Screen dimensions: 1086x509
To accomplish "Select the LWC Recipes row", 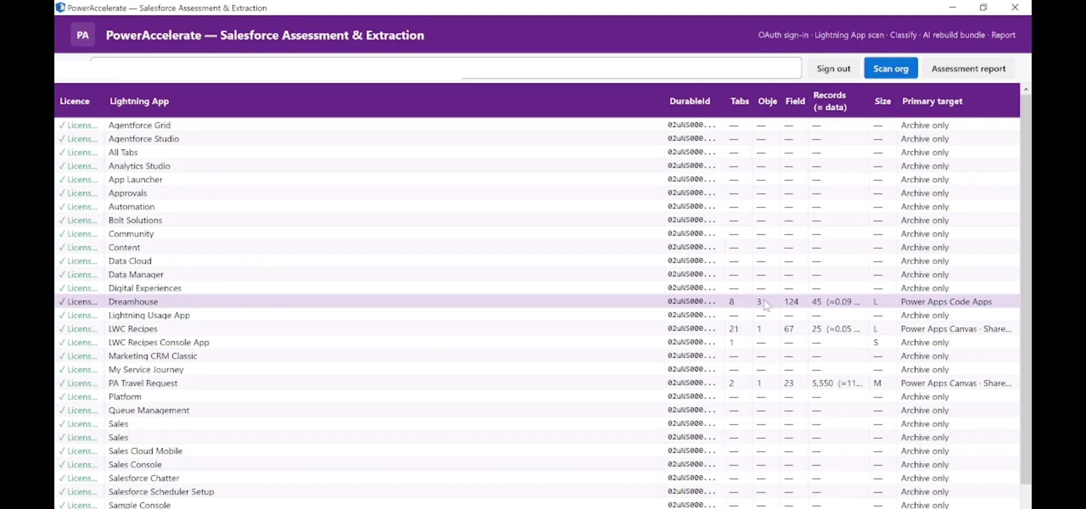I will pyautogui.click(x=537, y=329).
